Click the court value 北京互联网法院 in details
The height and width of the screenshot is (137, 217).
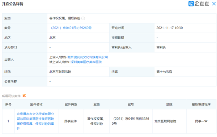click(60, 72)
